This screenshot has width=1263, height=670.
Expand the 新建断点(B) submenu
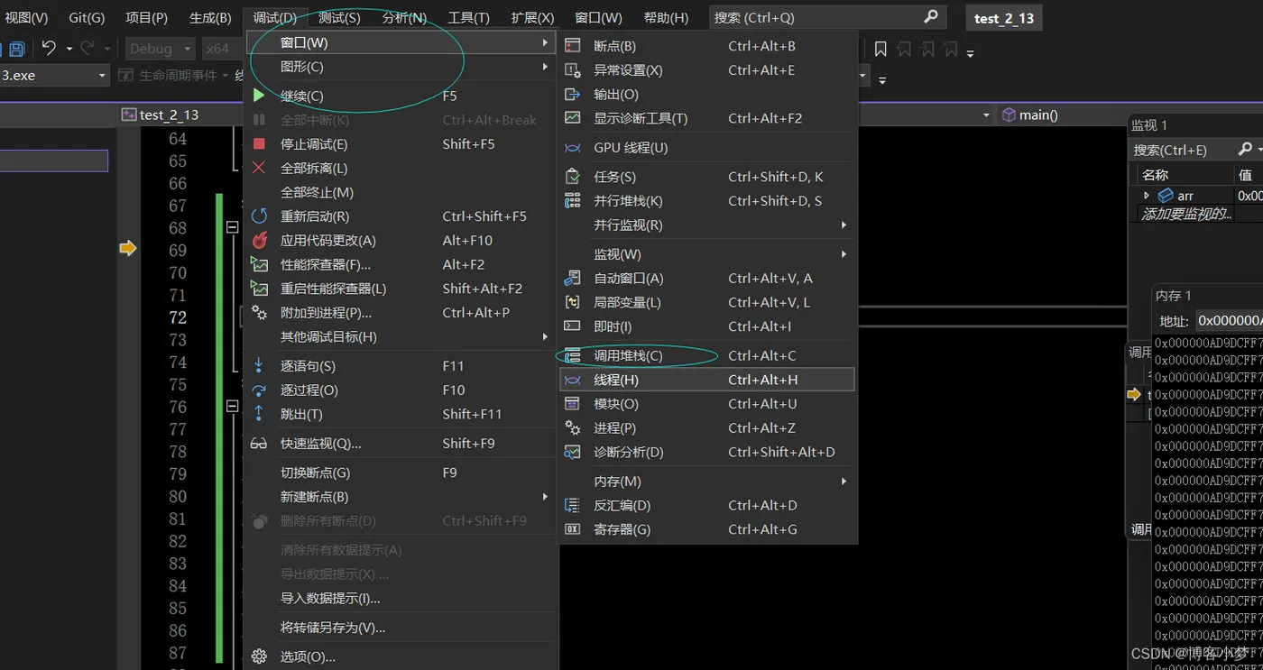click(545, 497)
